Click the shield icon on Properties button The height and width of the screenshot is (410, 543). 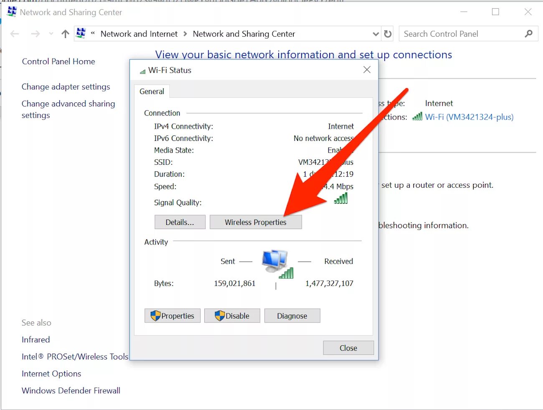click(155, 316)
